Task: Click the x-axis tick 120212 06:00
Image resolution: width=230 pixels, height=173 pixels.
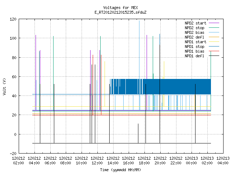Action: click(50, 161)
